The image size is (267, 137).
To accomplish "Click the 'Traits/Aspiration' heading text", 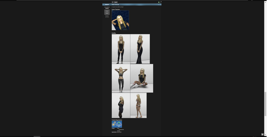I will point(117,120).
